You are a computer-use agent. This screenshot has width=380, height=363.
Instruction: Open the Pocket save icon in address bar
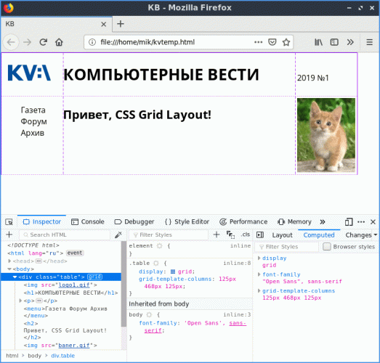point(272,42)
